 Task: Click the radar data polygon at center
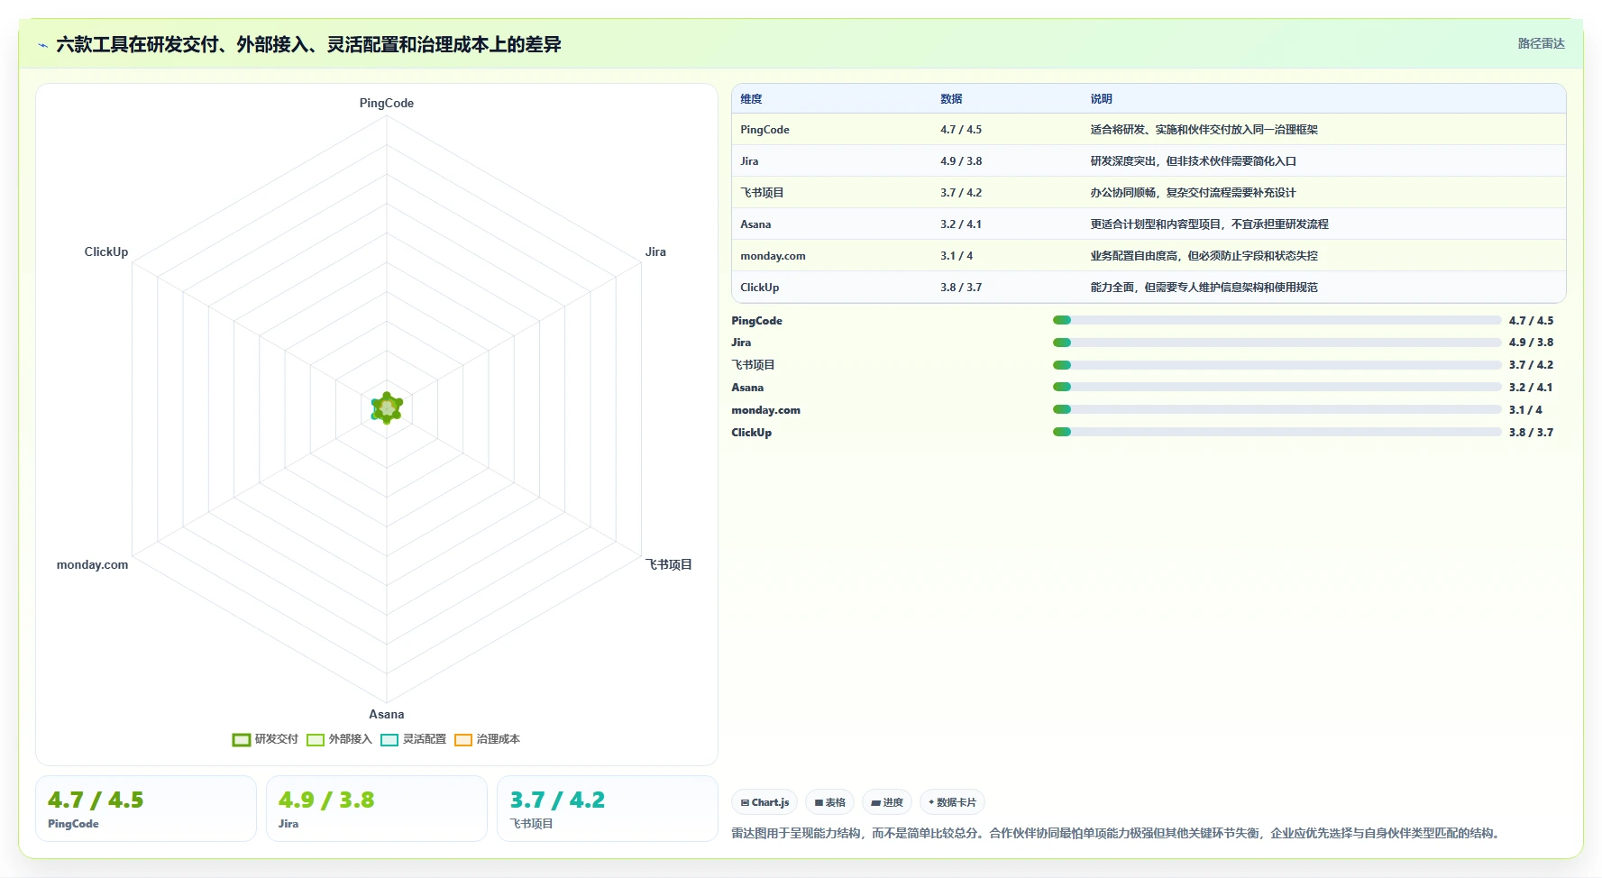tap(387, 408)
